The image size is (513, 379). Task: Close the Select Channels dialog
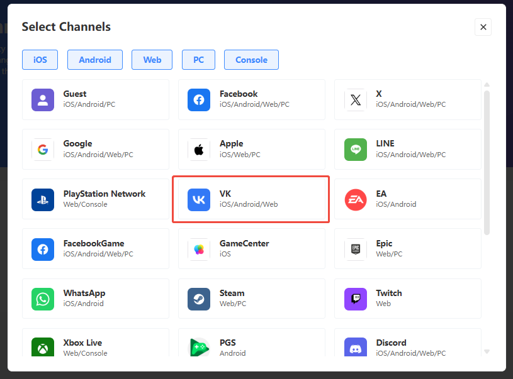click(483, 27)
